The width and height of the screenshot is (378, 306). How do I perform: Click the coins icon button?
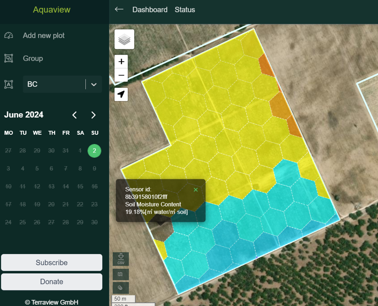coord(121,288)
